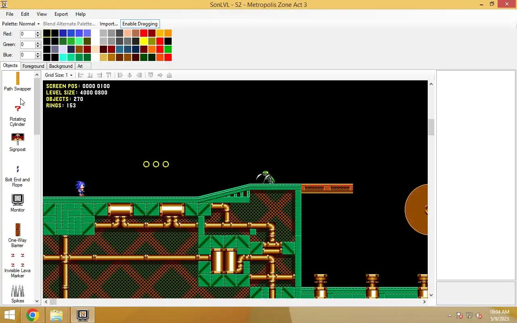
Task: Click the SonLVL taskbar icon
Action: coord(82,315)
